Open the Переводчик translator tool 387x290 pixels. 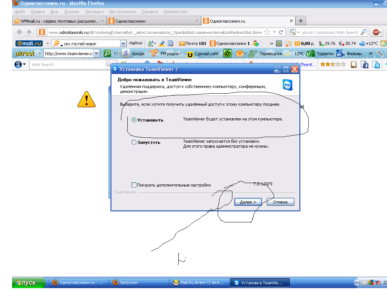tap(266, 54)
